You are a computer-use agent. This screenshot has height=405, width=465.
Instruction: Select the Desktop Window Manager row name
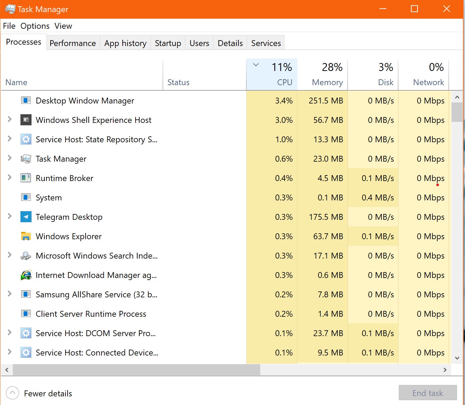click(x=85, y=101)
